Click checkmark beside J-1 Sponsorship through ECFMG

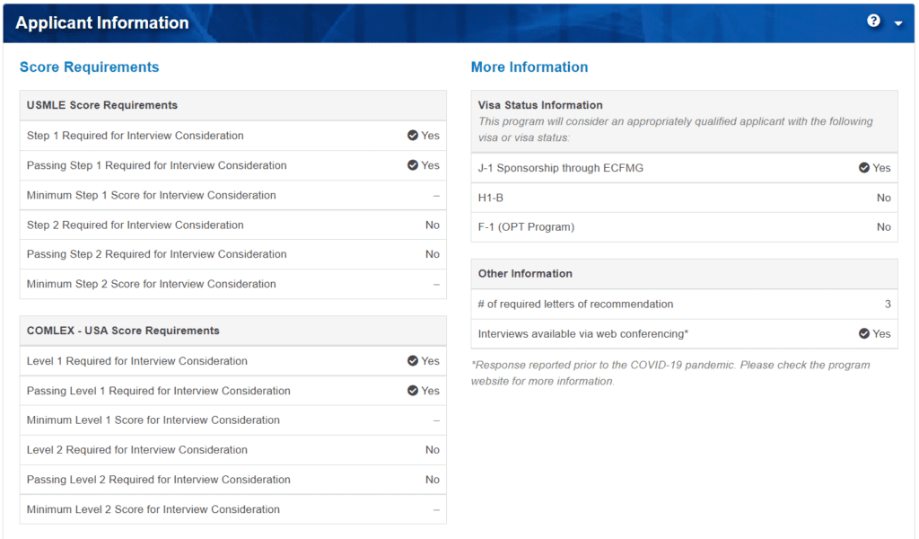tap(864, 168)
